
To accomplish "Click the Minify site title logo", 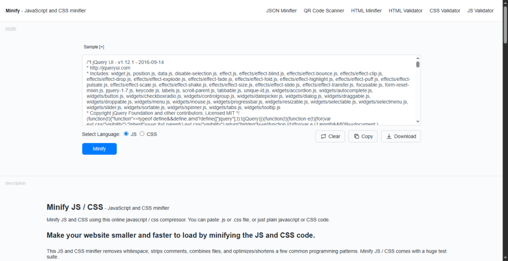I will pos(13,10).
